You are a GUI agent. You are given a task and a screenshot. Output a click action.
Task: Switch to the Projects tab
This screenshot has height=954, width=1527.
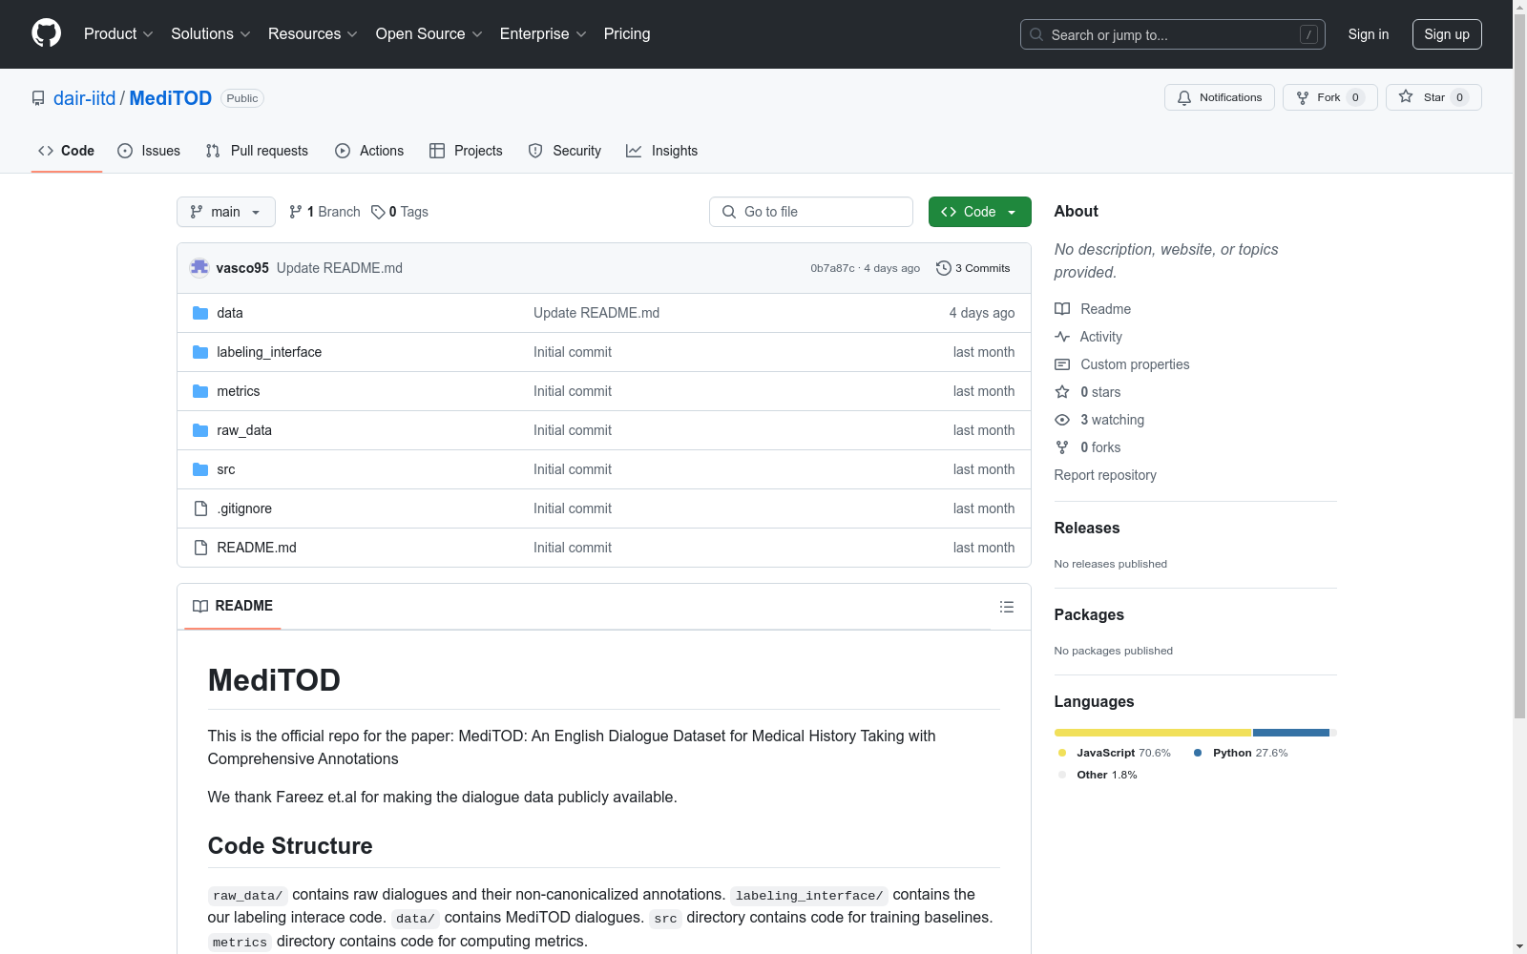tap(466, 151)
